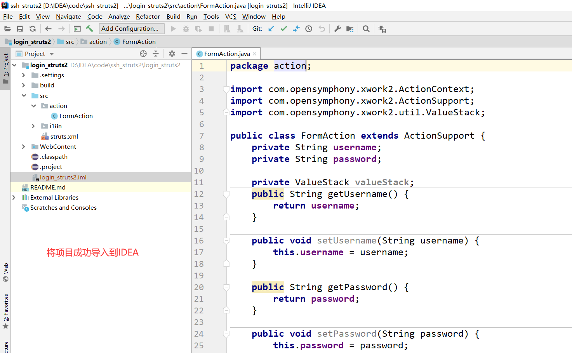Expand External Libraries node

pyautogui.click(x=14, y=197)
